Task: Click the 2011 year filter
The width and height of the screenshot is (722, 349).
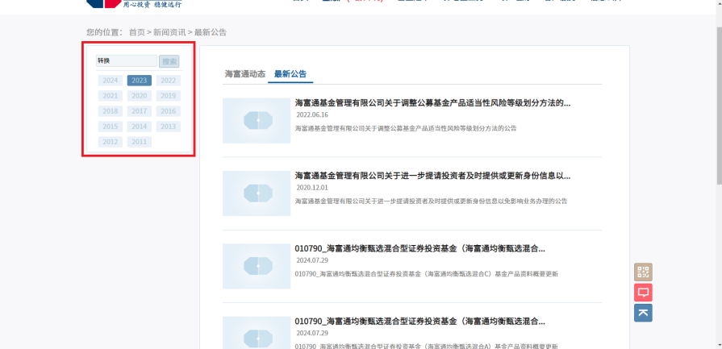Action: pos(139,142)
